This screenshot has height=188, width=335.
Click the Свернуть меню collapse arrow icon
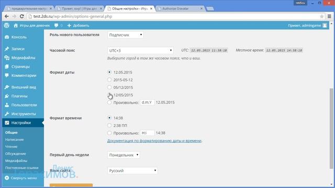point(7,178)
